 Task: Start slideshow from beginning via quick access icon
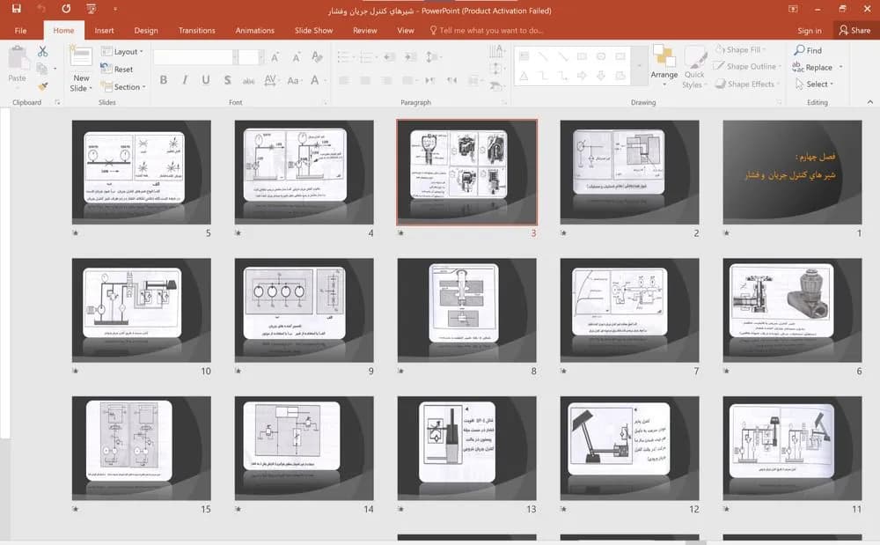click(92, 9)
